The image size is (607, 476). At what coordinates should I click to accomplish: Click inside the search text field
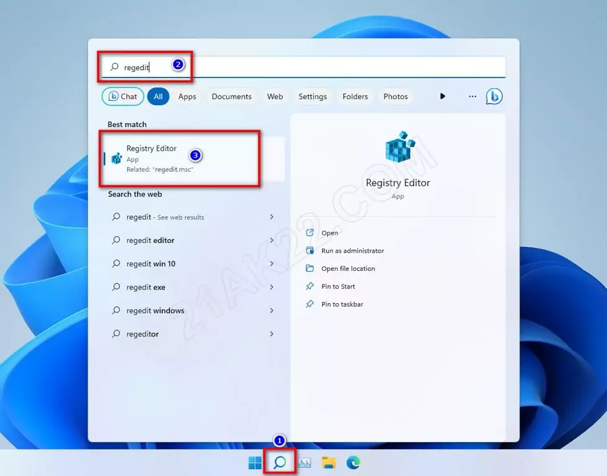click(303, 67)
